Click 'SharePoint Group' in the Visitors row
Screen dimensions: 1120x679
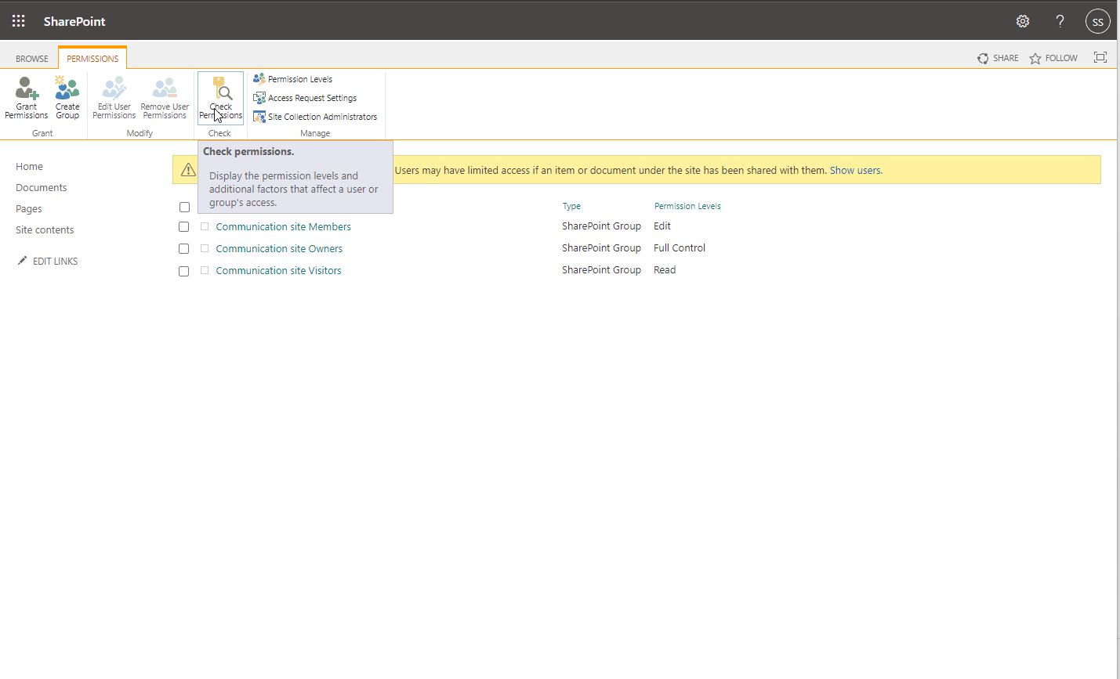(x=601, y=270)
